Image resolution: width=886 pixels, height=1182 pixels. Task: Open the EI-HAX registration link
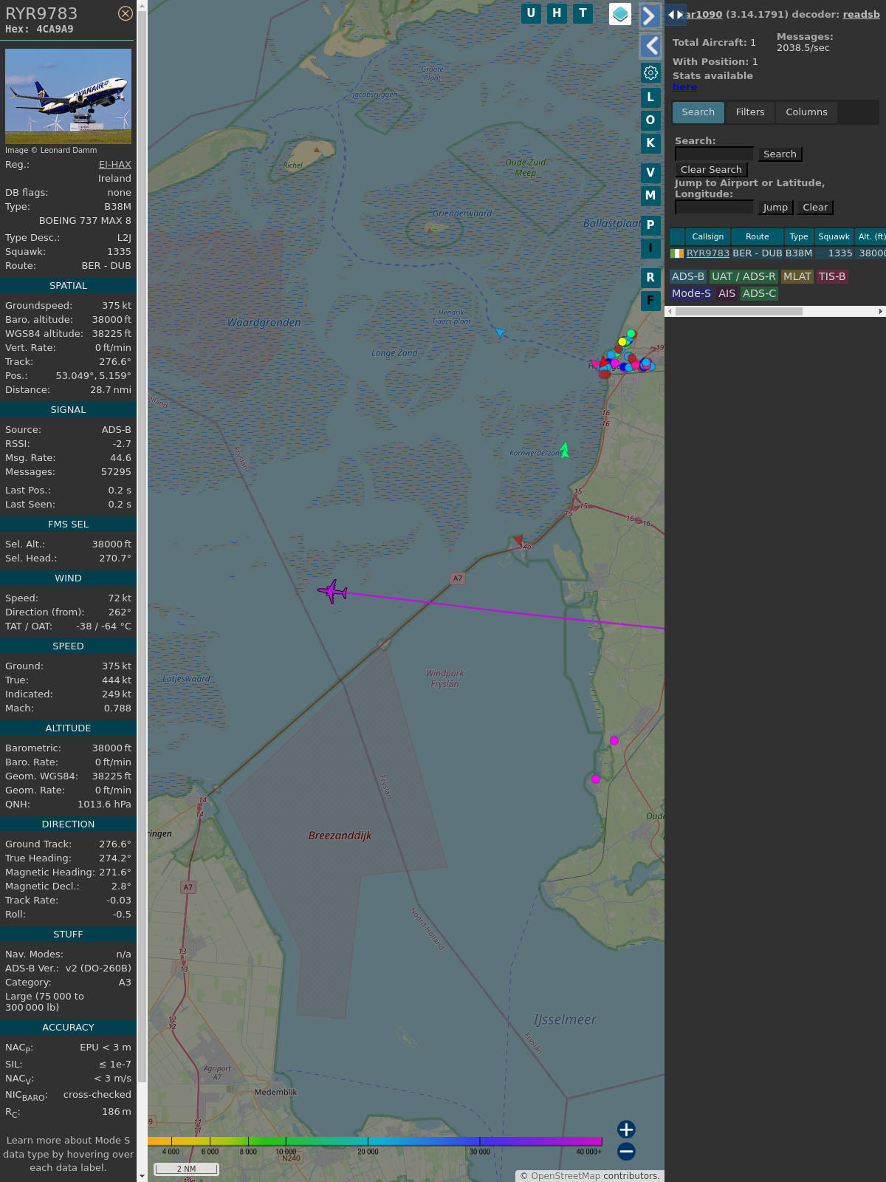[115, 165]
